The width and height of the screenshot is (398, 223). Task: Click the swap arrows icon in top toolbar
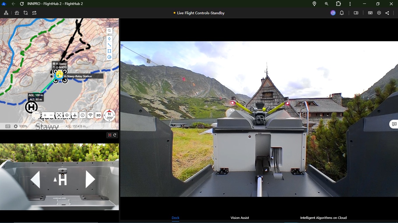[x=34, y=13]
